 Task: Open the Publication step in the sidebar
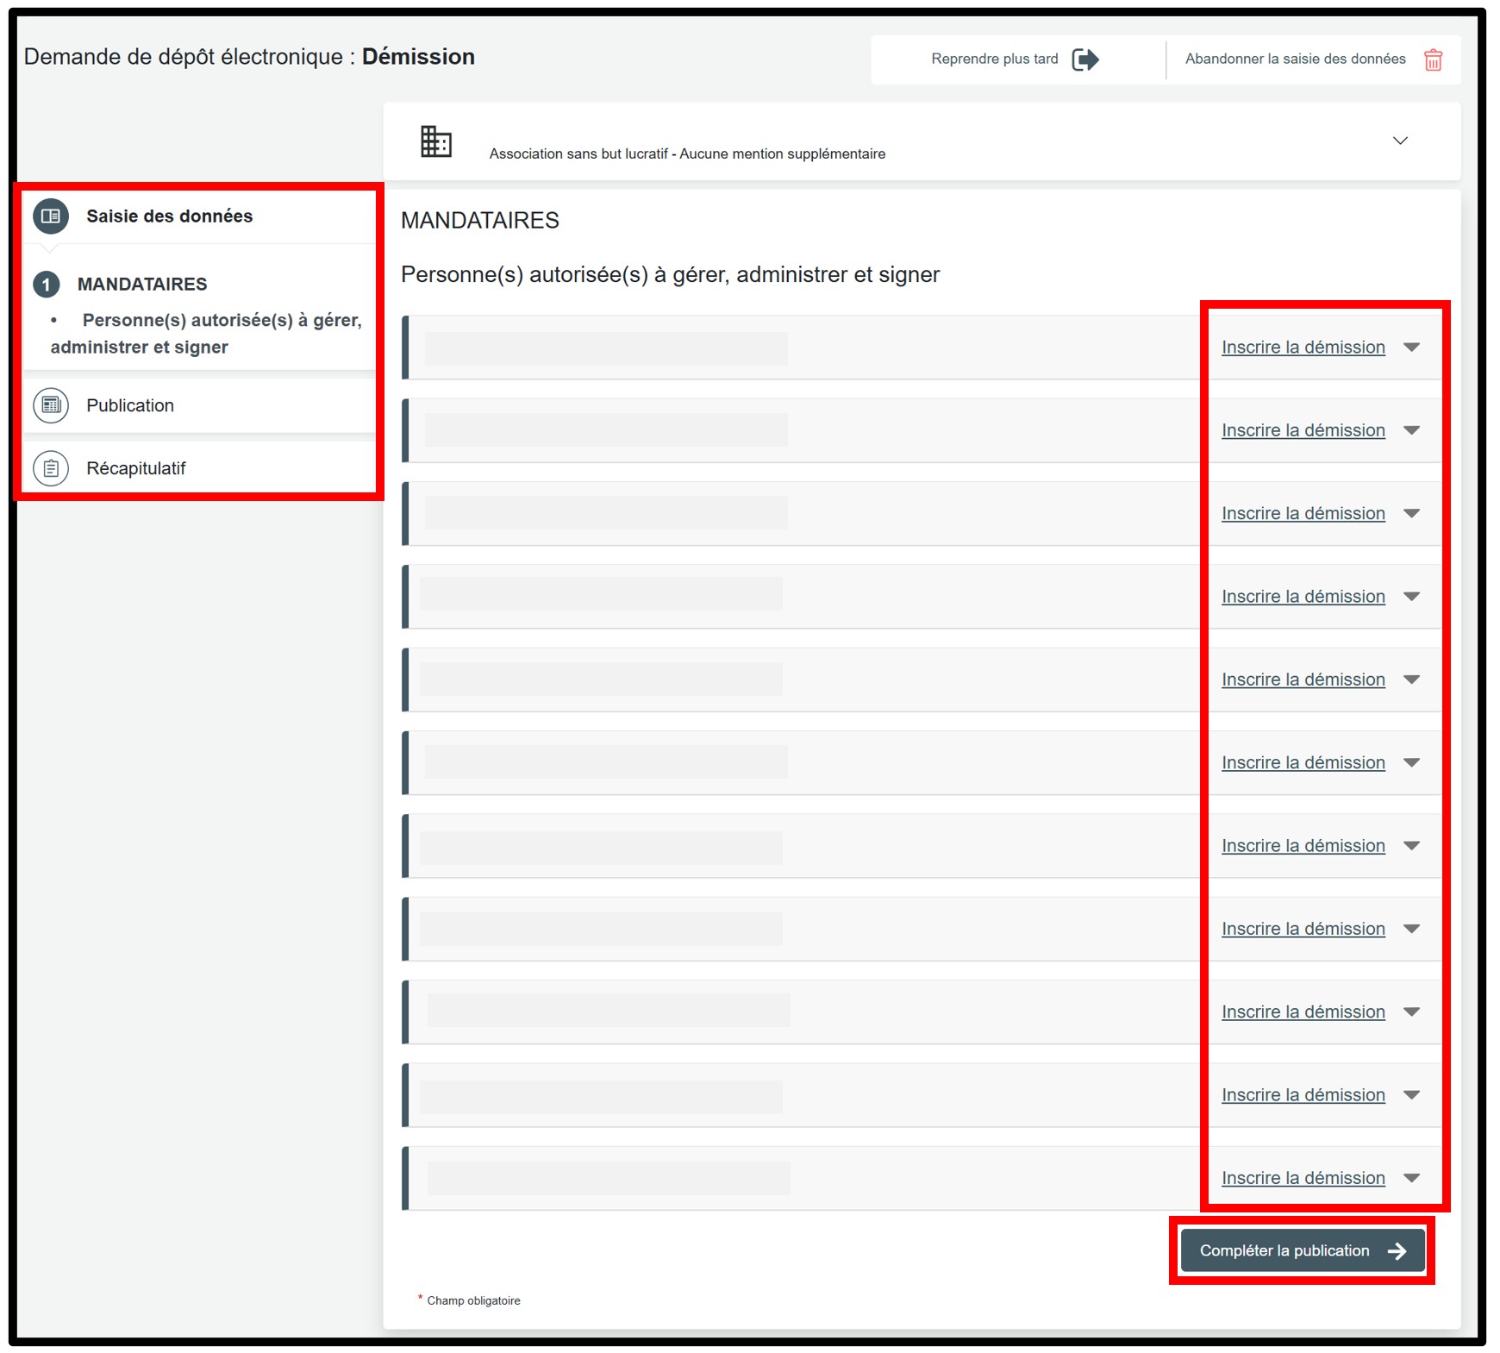point(130,405)
